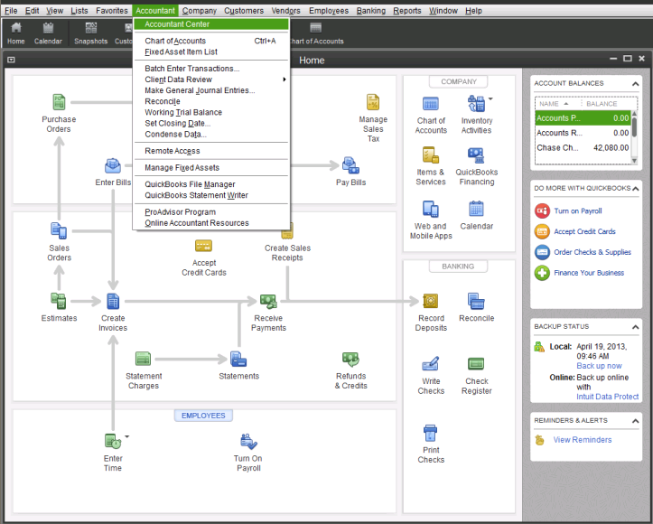Click the Reconcile icon in Banking panel
The image size is (653, 524).
(x=476, y=301)
